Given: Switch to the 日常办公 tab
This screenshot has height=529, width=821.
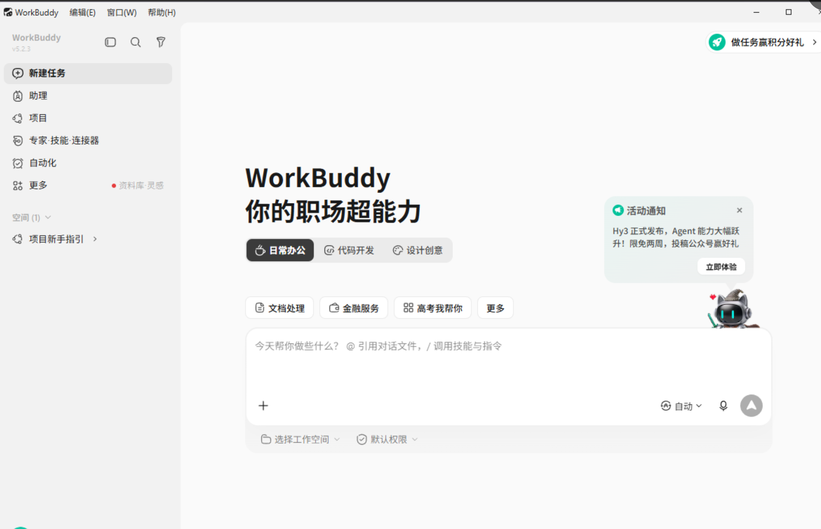Looking at the screenshot, I should 280,250.
